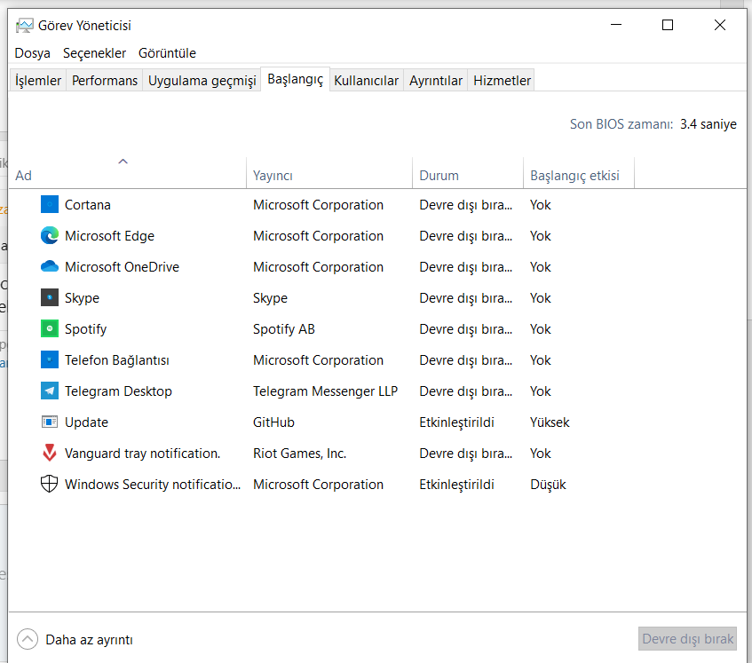The height and width of the screenshot is (663, 752).
Task: Click the Cortana app icon
Action: point(50,204)
